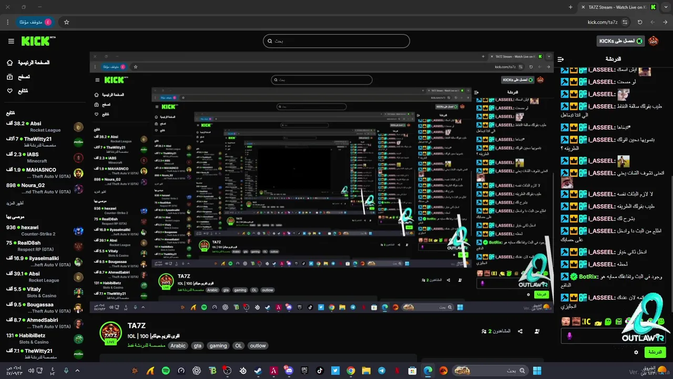Open HabibiBetz Slots & Casino channel

(x=45, y=338)
